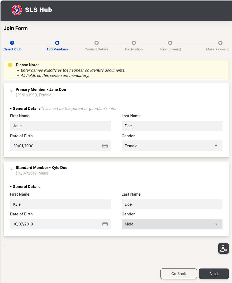Screen dimensions: 232x283
Task: Click the yellow info icon in the note
Action: coord(10,65)
